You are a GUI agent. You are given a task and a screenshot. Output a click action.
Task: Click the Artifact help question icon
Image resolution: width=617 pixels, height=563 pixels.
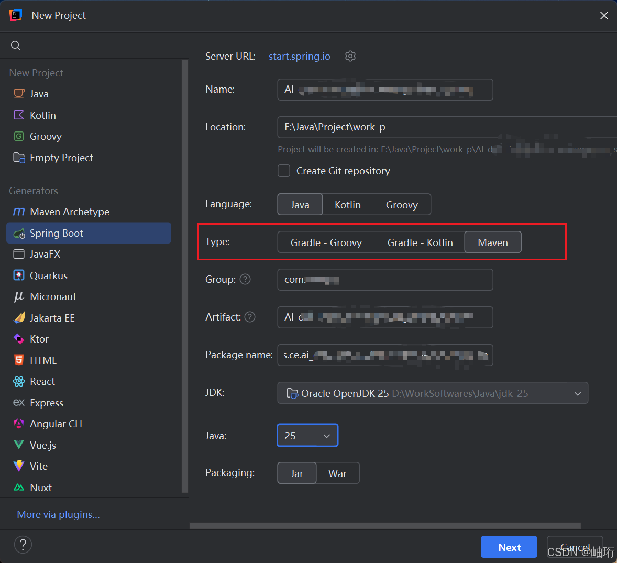click(x=250, y=317)
